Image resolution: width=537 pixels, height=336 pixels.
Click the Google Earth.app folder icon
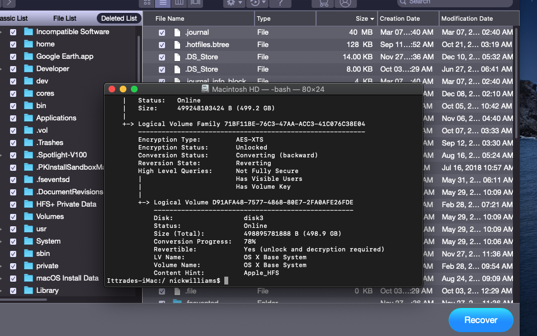point(29,57)
